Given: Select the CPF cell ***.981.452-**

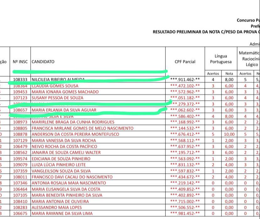Looking at the screenshot, I should tap(185, 213).
